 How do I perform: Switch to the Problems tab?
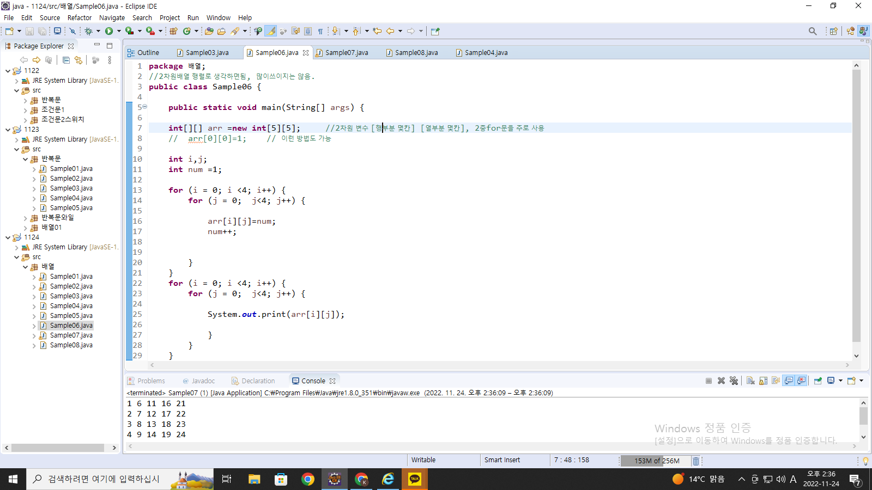pos(146,381)
